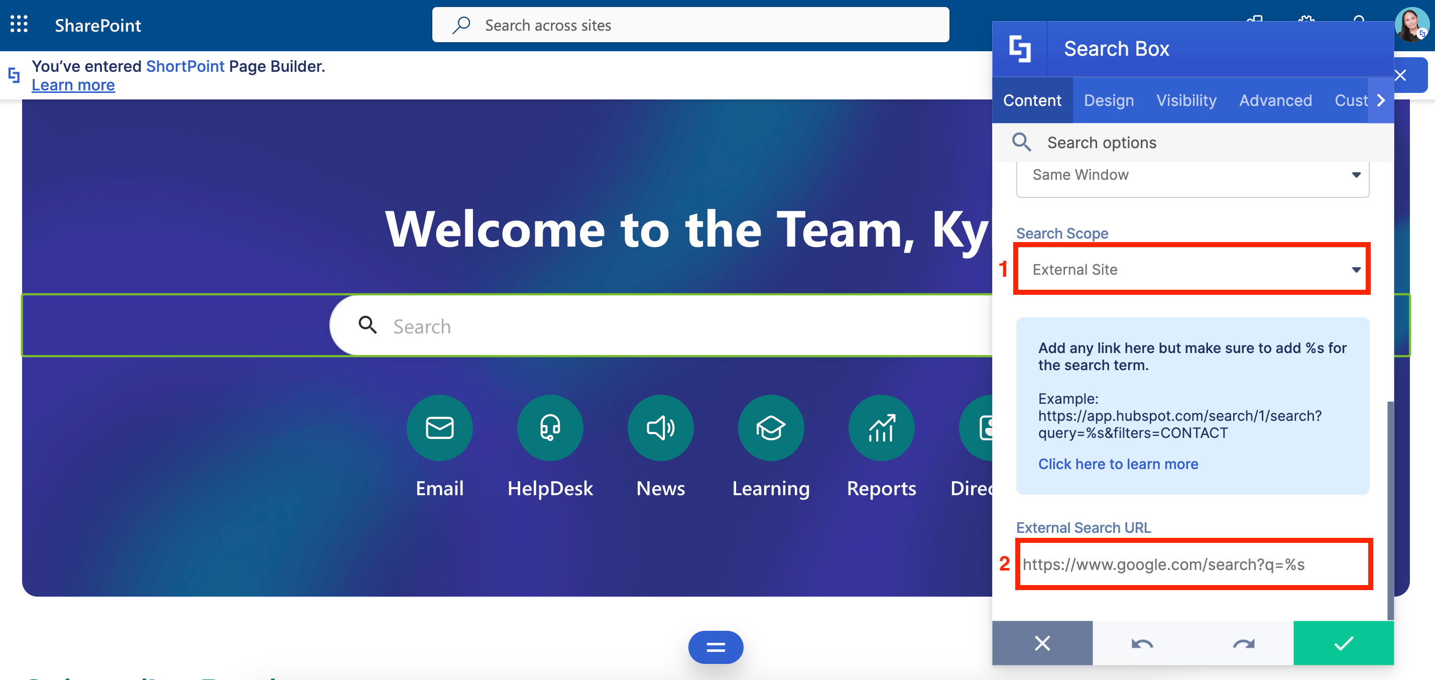The width and height of the screenshot is (1435, 680).
Task: Click the Search across sites field
Action: point(690,25)
